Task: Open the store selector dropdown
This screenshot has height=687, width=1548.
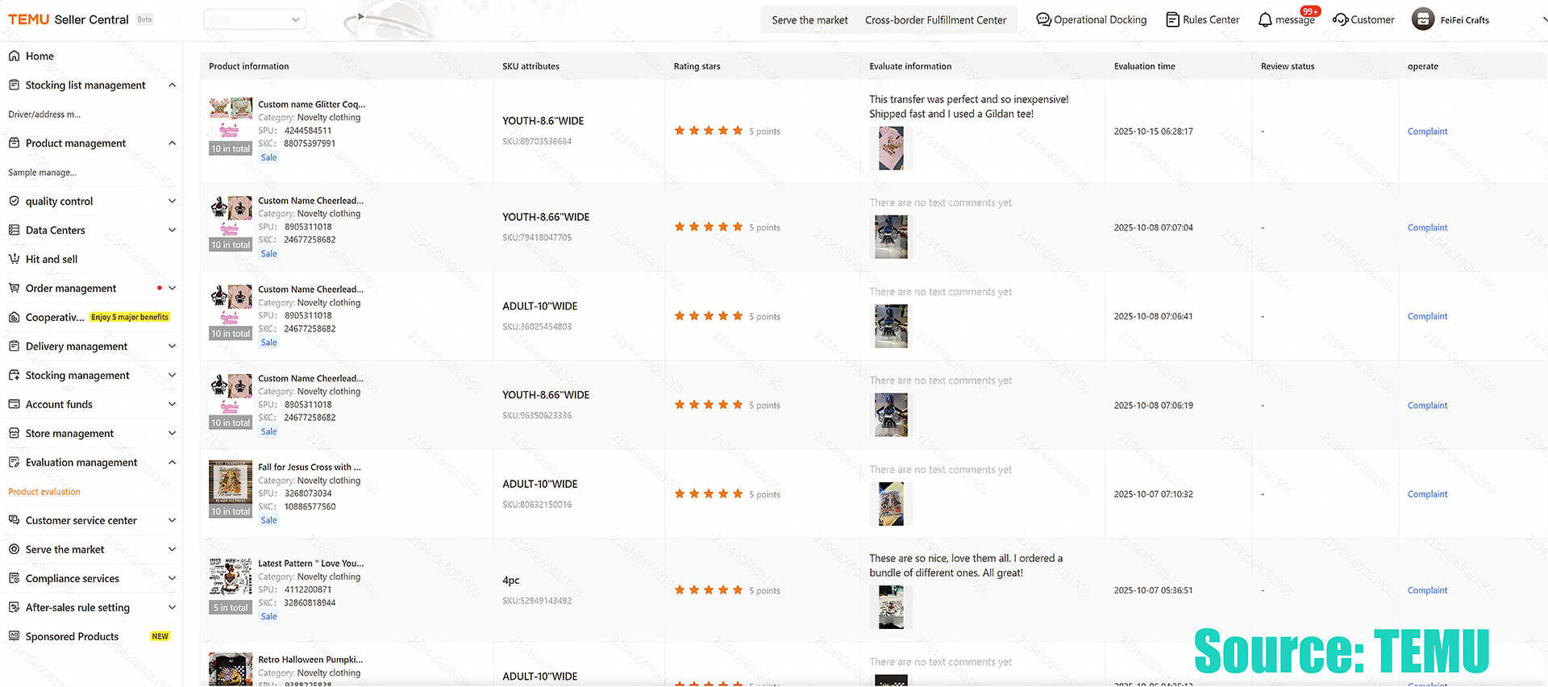Action: pos(255,20)
